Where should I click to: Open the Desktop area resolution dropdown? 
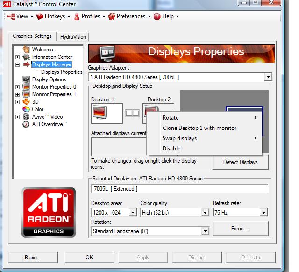[x=133, y=212]
